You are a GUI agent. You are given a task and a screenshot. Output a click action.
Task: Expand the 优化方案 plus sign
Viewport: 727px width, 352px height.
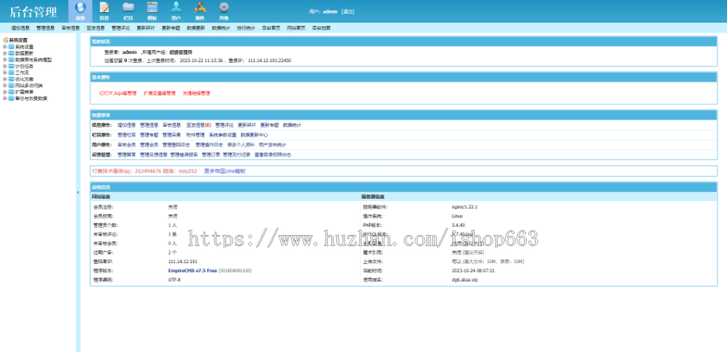coord(5,79)
